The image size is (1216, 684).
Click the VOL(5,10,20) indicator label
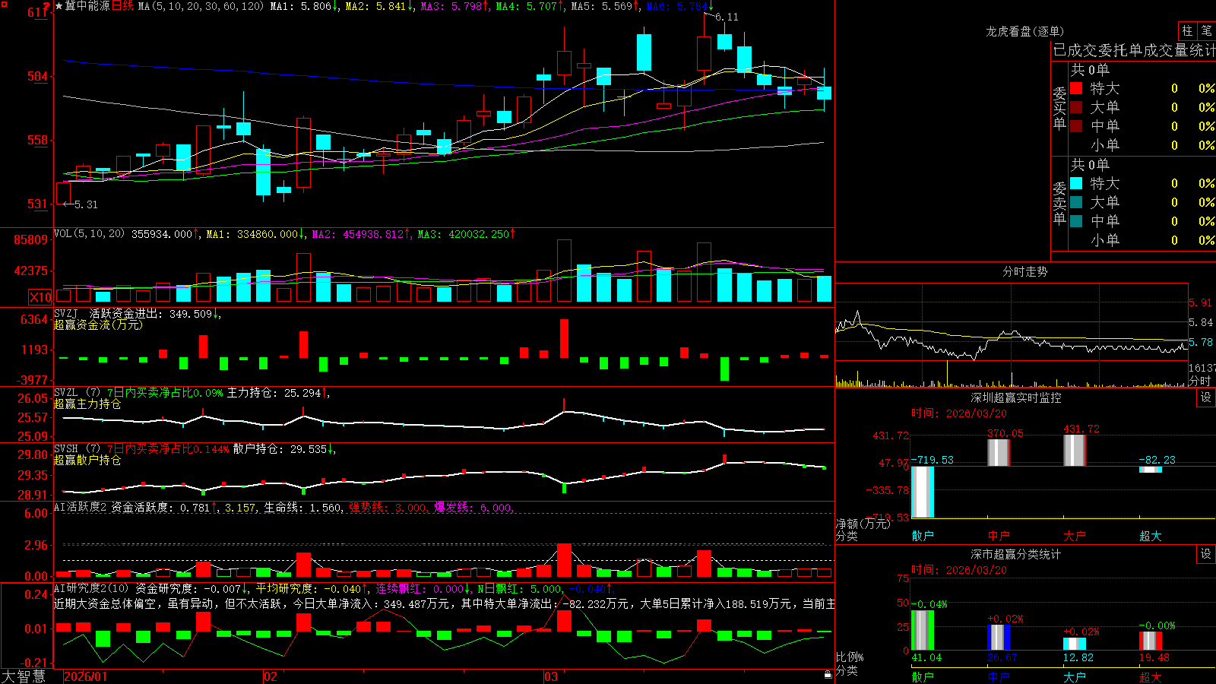89,234
